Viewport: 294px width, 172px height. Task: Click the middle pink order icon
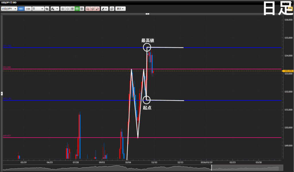(x=92, y=9)
